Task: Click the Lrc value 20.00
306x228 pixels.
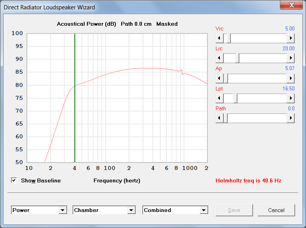Action: 288,48
